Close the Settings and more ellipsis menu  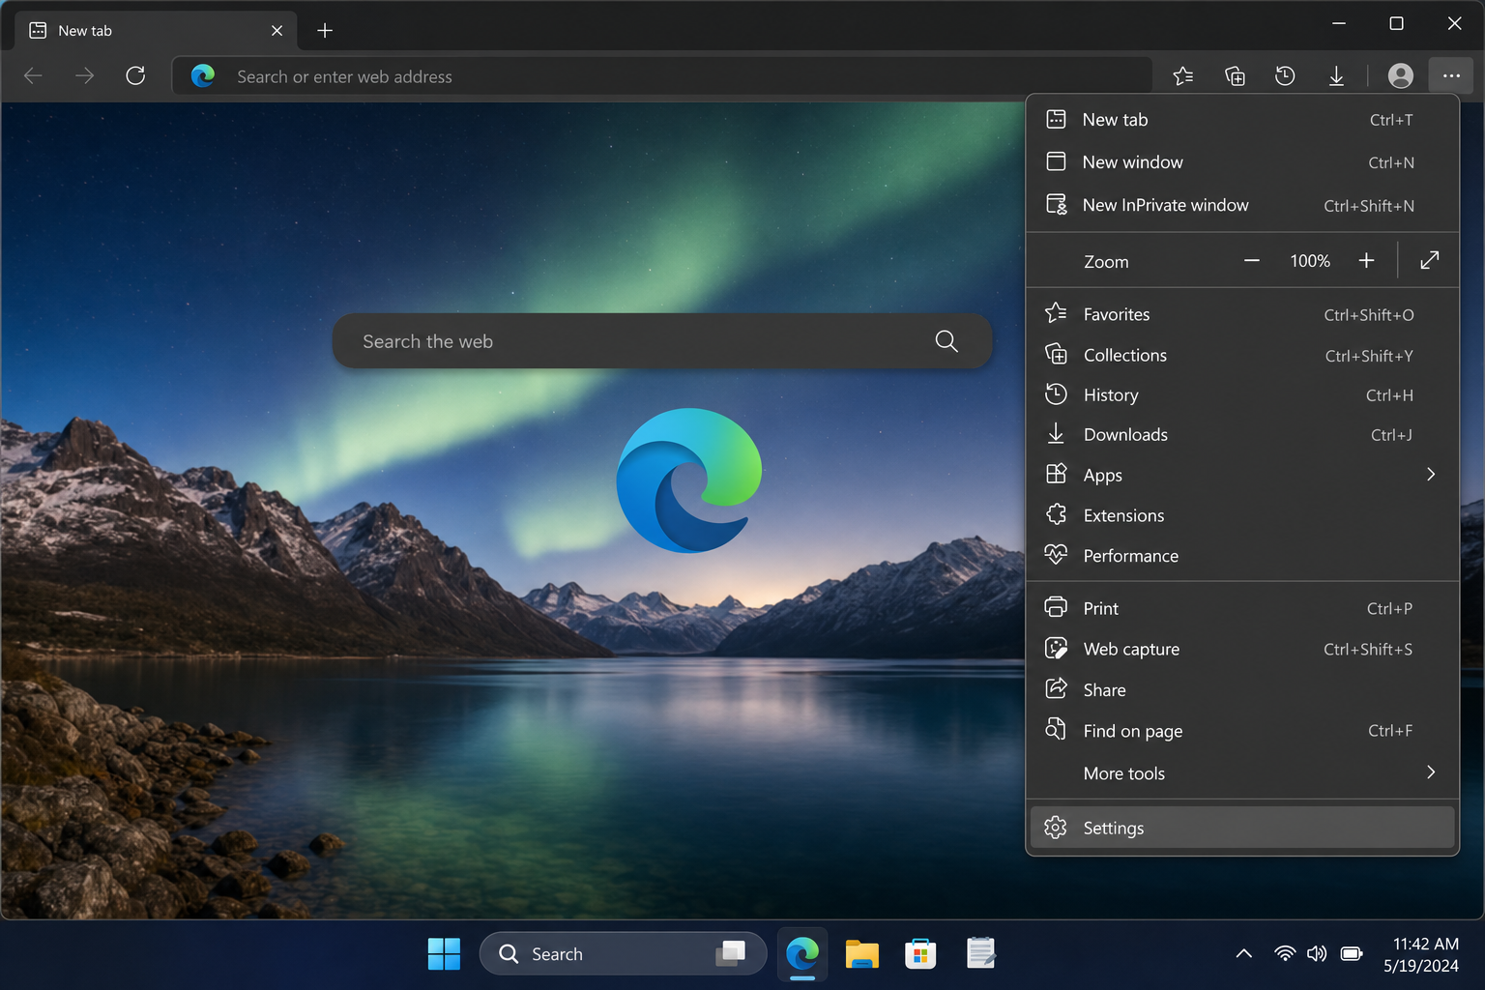click(x=1451, y=75)
